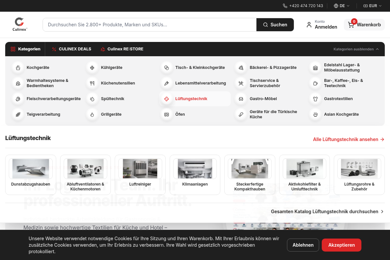Click the Edelstahl Lager- & Möbelausstattung icon
The image size is (390, 260).
(x=315, y=68)
